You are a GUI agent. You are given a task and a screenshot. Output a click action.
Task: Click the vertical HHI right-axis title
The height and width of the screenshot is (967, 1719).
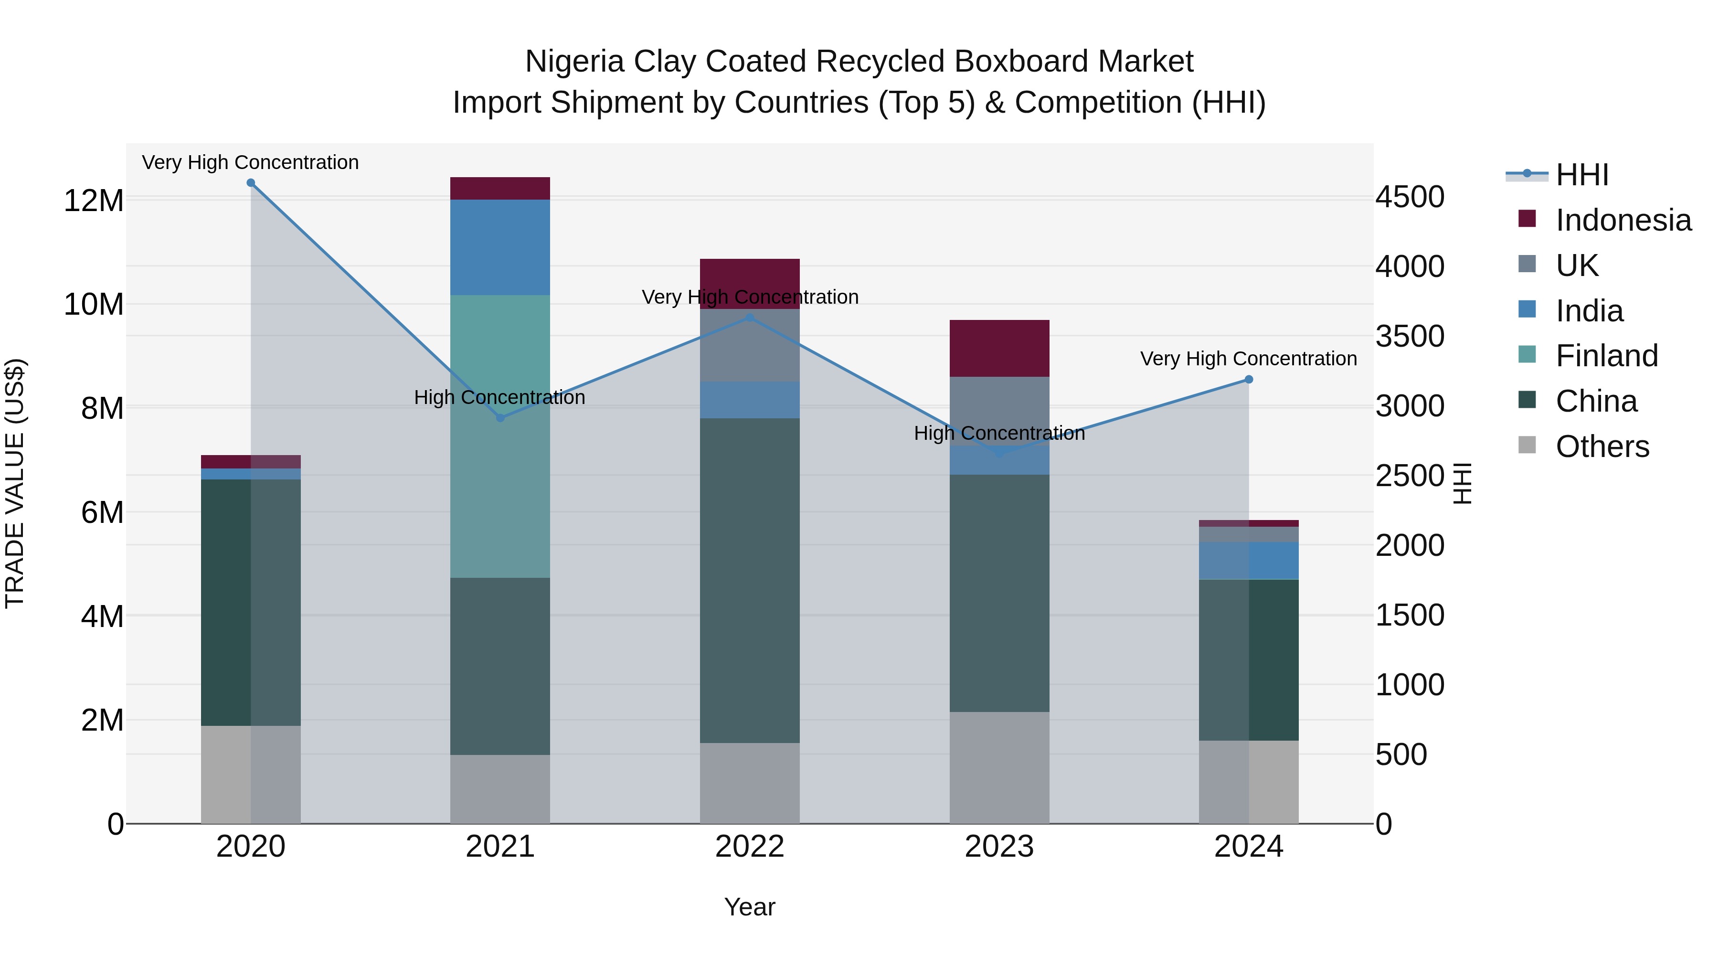tap(1462, 483)
